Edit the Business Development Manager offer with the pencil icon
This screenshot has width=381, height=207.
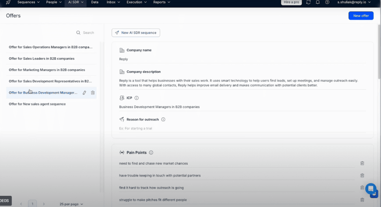tap(84, 93)
